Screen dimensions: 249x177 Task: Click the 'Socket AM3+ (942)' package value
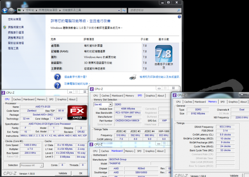tap(43, 115)
